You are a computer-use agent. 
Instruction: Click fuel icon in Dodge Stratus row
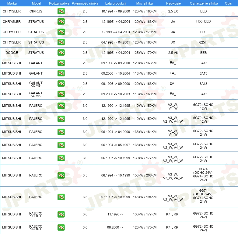click(x=61, y=53)
